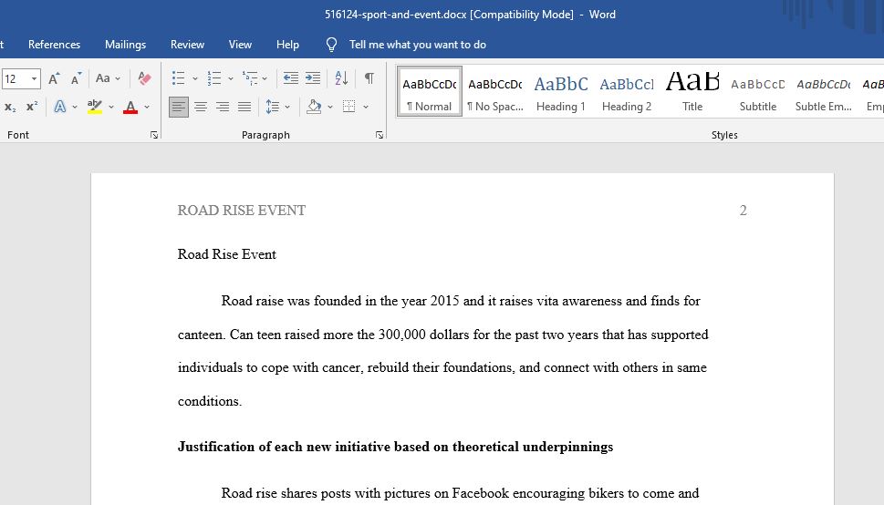Image resolution: width=884 pixels, height=505 pixels.
Task: Click page number 2 in header
Action: (x=744, y=211)
